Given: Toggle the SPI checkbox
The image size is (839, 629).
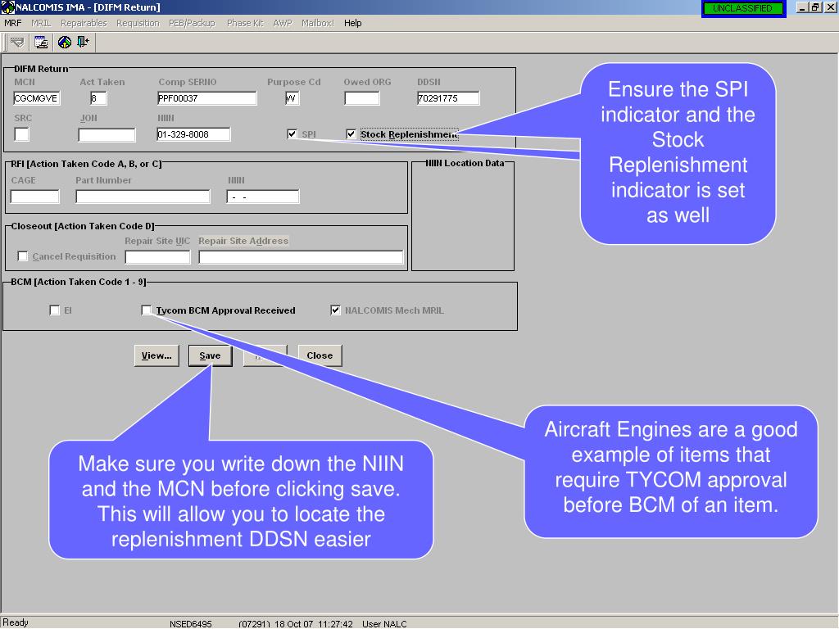Looking at the screenshot, I should [292, 133].
